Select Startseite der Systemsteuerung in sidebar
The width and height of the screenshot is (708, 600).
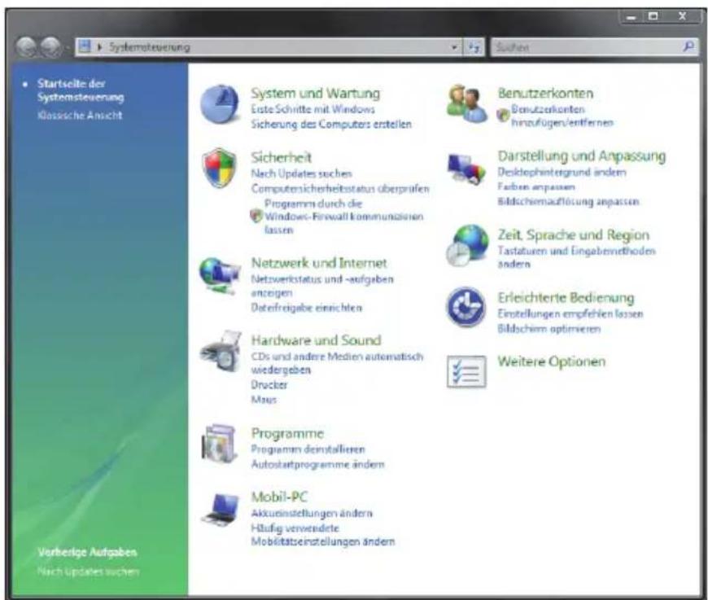click(x=81, y=90)
